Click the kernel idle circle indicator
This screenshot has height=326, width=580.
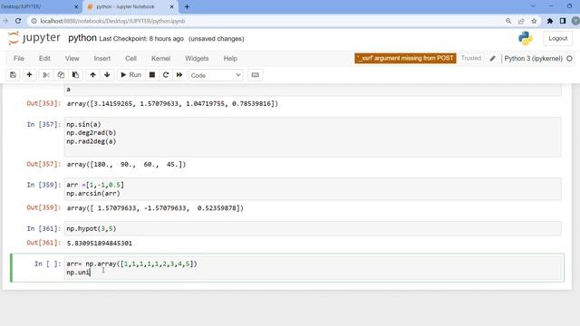coord(569,58)
